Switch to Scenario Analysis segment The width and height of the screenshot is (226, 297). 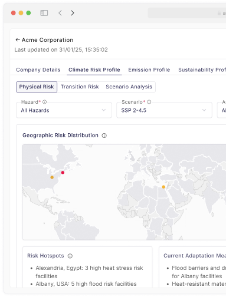[x=129, y=87]
